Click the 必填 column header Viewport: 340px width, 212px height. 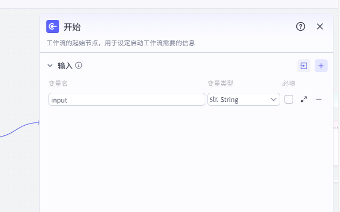pos(289,83)
